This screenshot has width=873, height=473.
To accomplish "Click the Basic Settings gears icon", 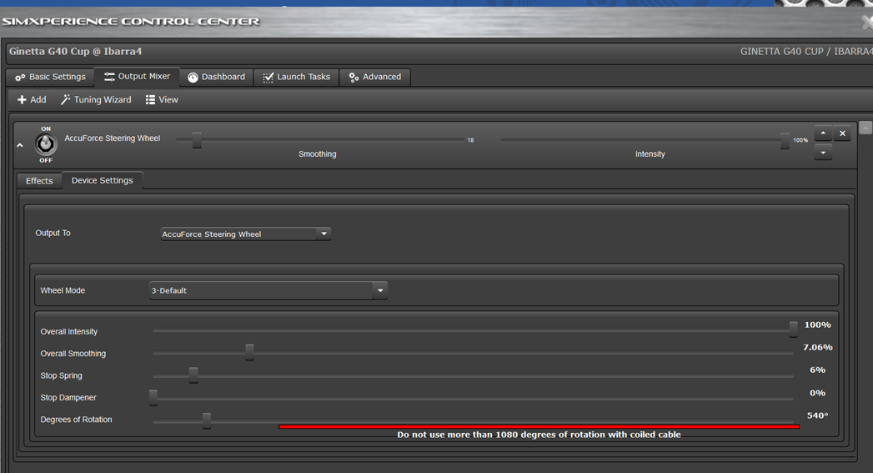I will 20,78.
